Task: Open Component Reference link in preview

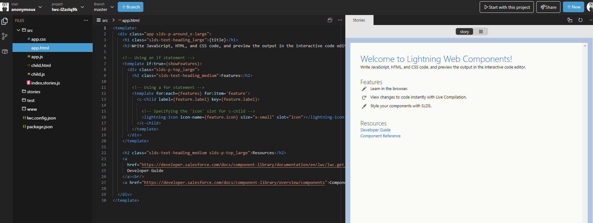Action: 380,136
